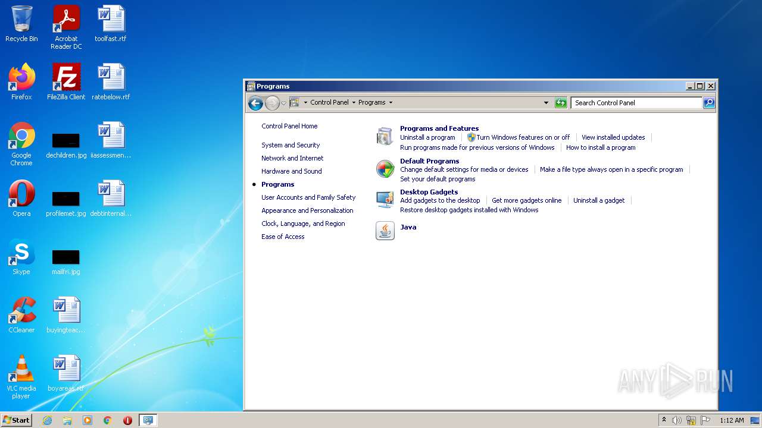Viewport: 762px width, 428px height.
Task: Launch Google Chrome desktop shortcut
Action: 21,144
